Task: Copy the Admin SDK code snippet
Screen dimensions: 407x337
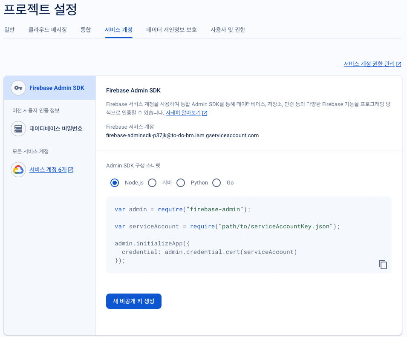Action: [x=383, y=265]
